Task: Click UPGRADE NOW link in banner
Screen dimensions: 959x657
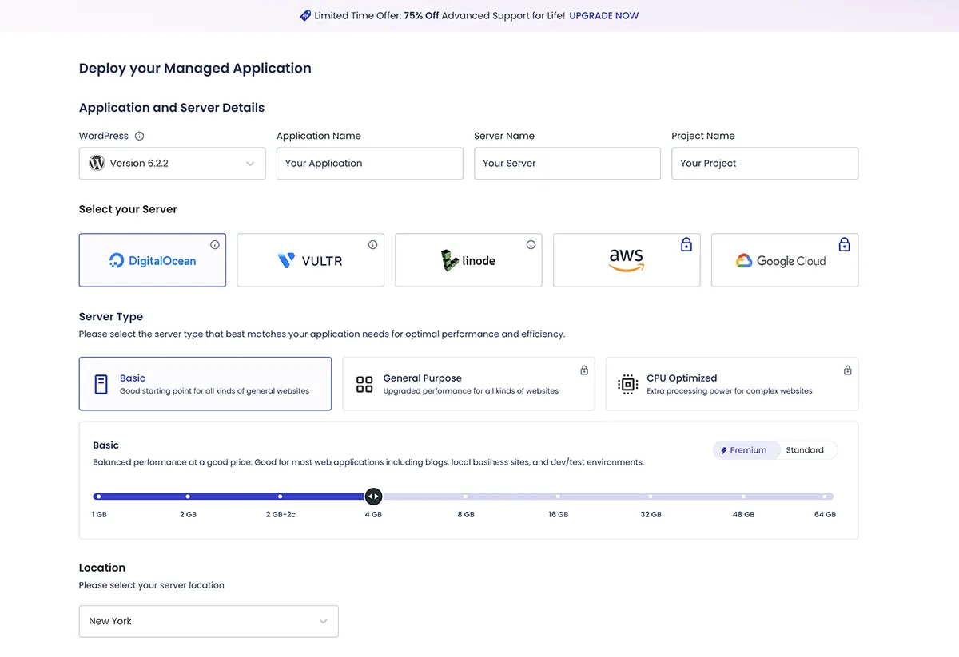Action: pos(604,15)
